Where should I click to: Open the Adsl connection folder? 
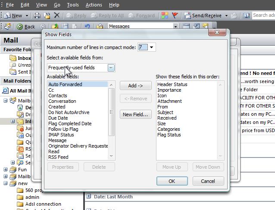(x=39, y=204)
